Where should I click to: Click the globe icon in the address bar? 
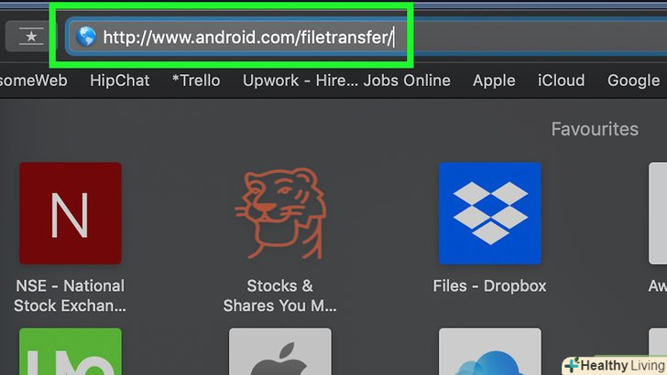pyautogui.click(x=86, y=37)
